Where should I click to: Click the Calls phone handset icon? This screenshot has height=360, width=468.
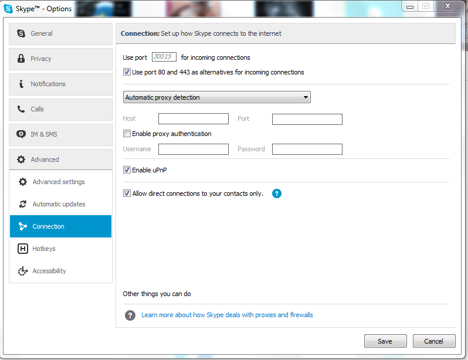click(x=21, y=109)
